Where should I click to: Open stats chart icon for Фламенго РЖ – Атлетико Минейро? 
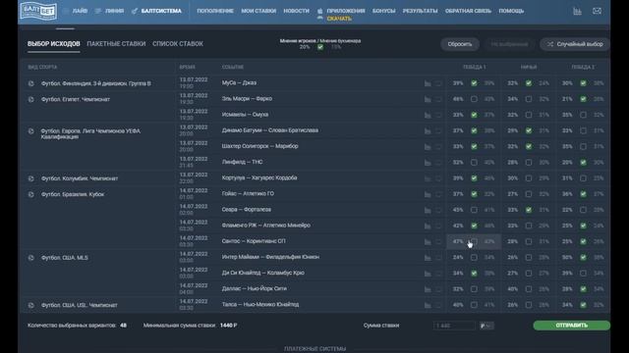428,226
